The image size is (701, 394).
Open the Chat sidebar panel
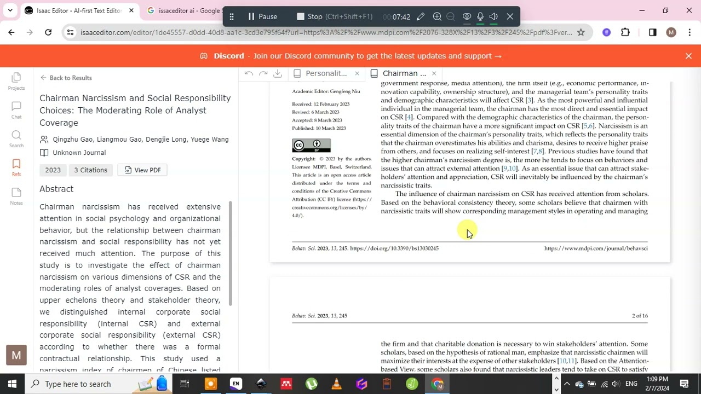point(16,110)
